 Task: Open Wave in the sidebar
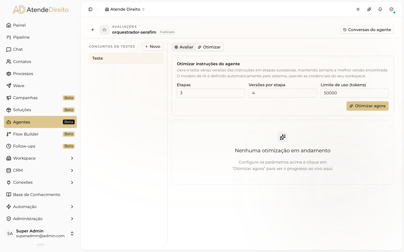[x=40, y=86]
